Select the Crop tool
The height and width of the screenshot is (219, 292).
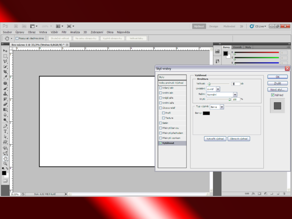5,72
